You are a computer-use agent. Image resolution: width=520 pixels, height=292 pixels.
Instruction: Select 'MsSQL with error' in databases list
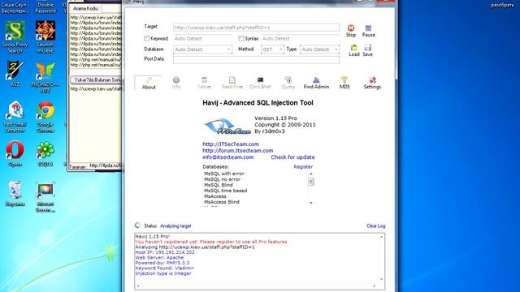[224, 174]
